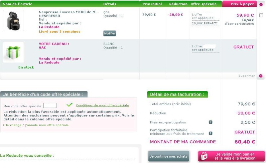Viewport: 266px width, 163px height.
Task: Tick the checkbox for the Nespresso item
Action: (261, 15)
